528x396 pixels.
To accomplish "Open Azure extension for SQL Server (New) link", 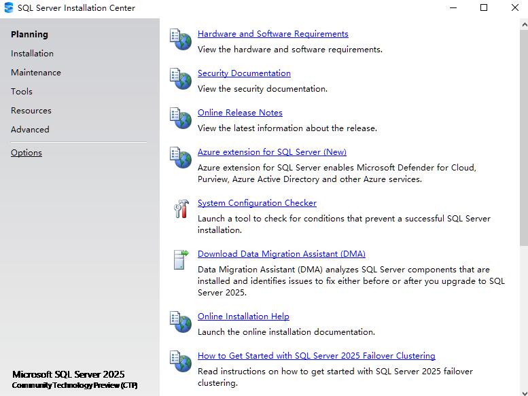I will (272, 152).
